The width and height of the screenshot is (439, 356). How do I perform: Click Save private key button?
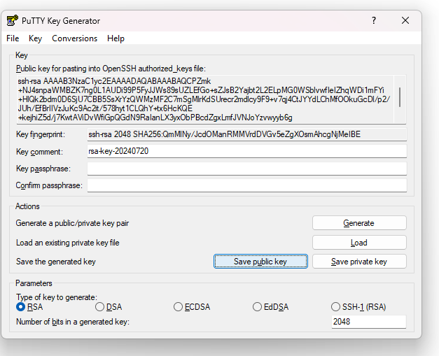[x=359, y=262]
